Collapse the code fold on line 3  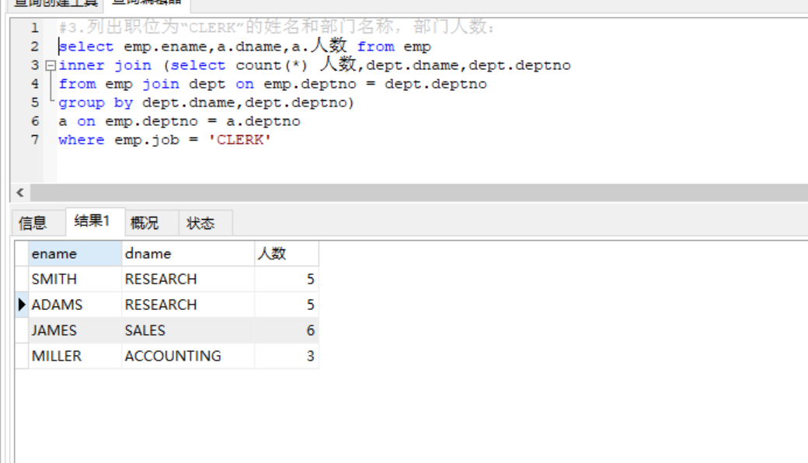click(50, 65)
